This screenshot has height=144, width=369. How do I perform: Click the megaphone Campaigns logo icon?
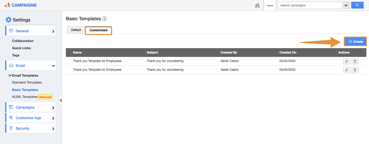pyautogui.click(x=7, y=5)
